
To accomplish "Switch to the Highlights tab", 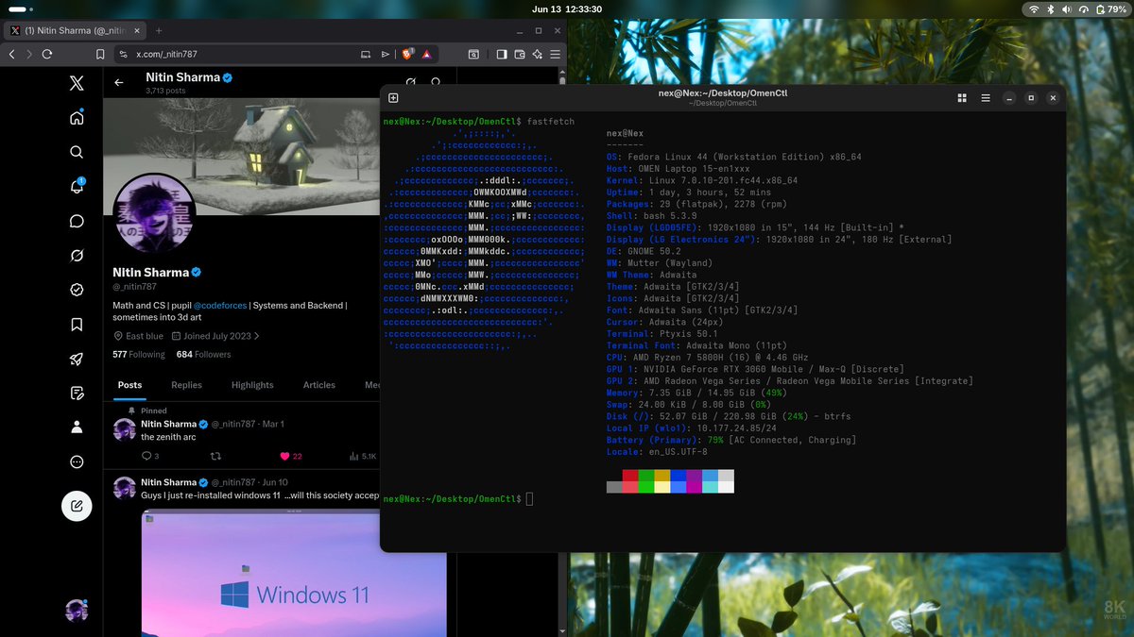I will pyautogui.click(x=252, y=385).
